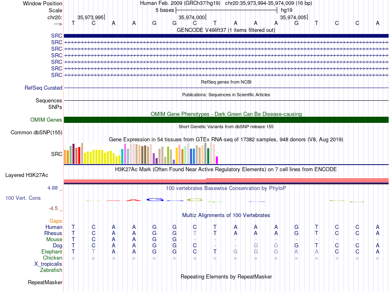
Task: Select the Rhesus species row label
Action: point(53,233)
